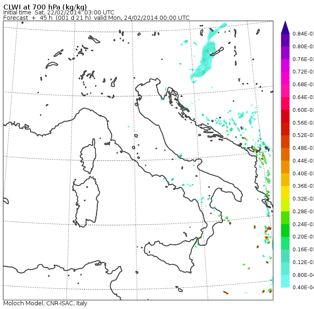314x309 pixels.
Task: Click the plot title CLWI at 700 hPa
Action: 45,7
